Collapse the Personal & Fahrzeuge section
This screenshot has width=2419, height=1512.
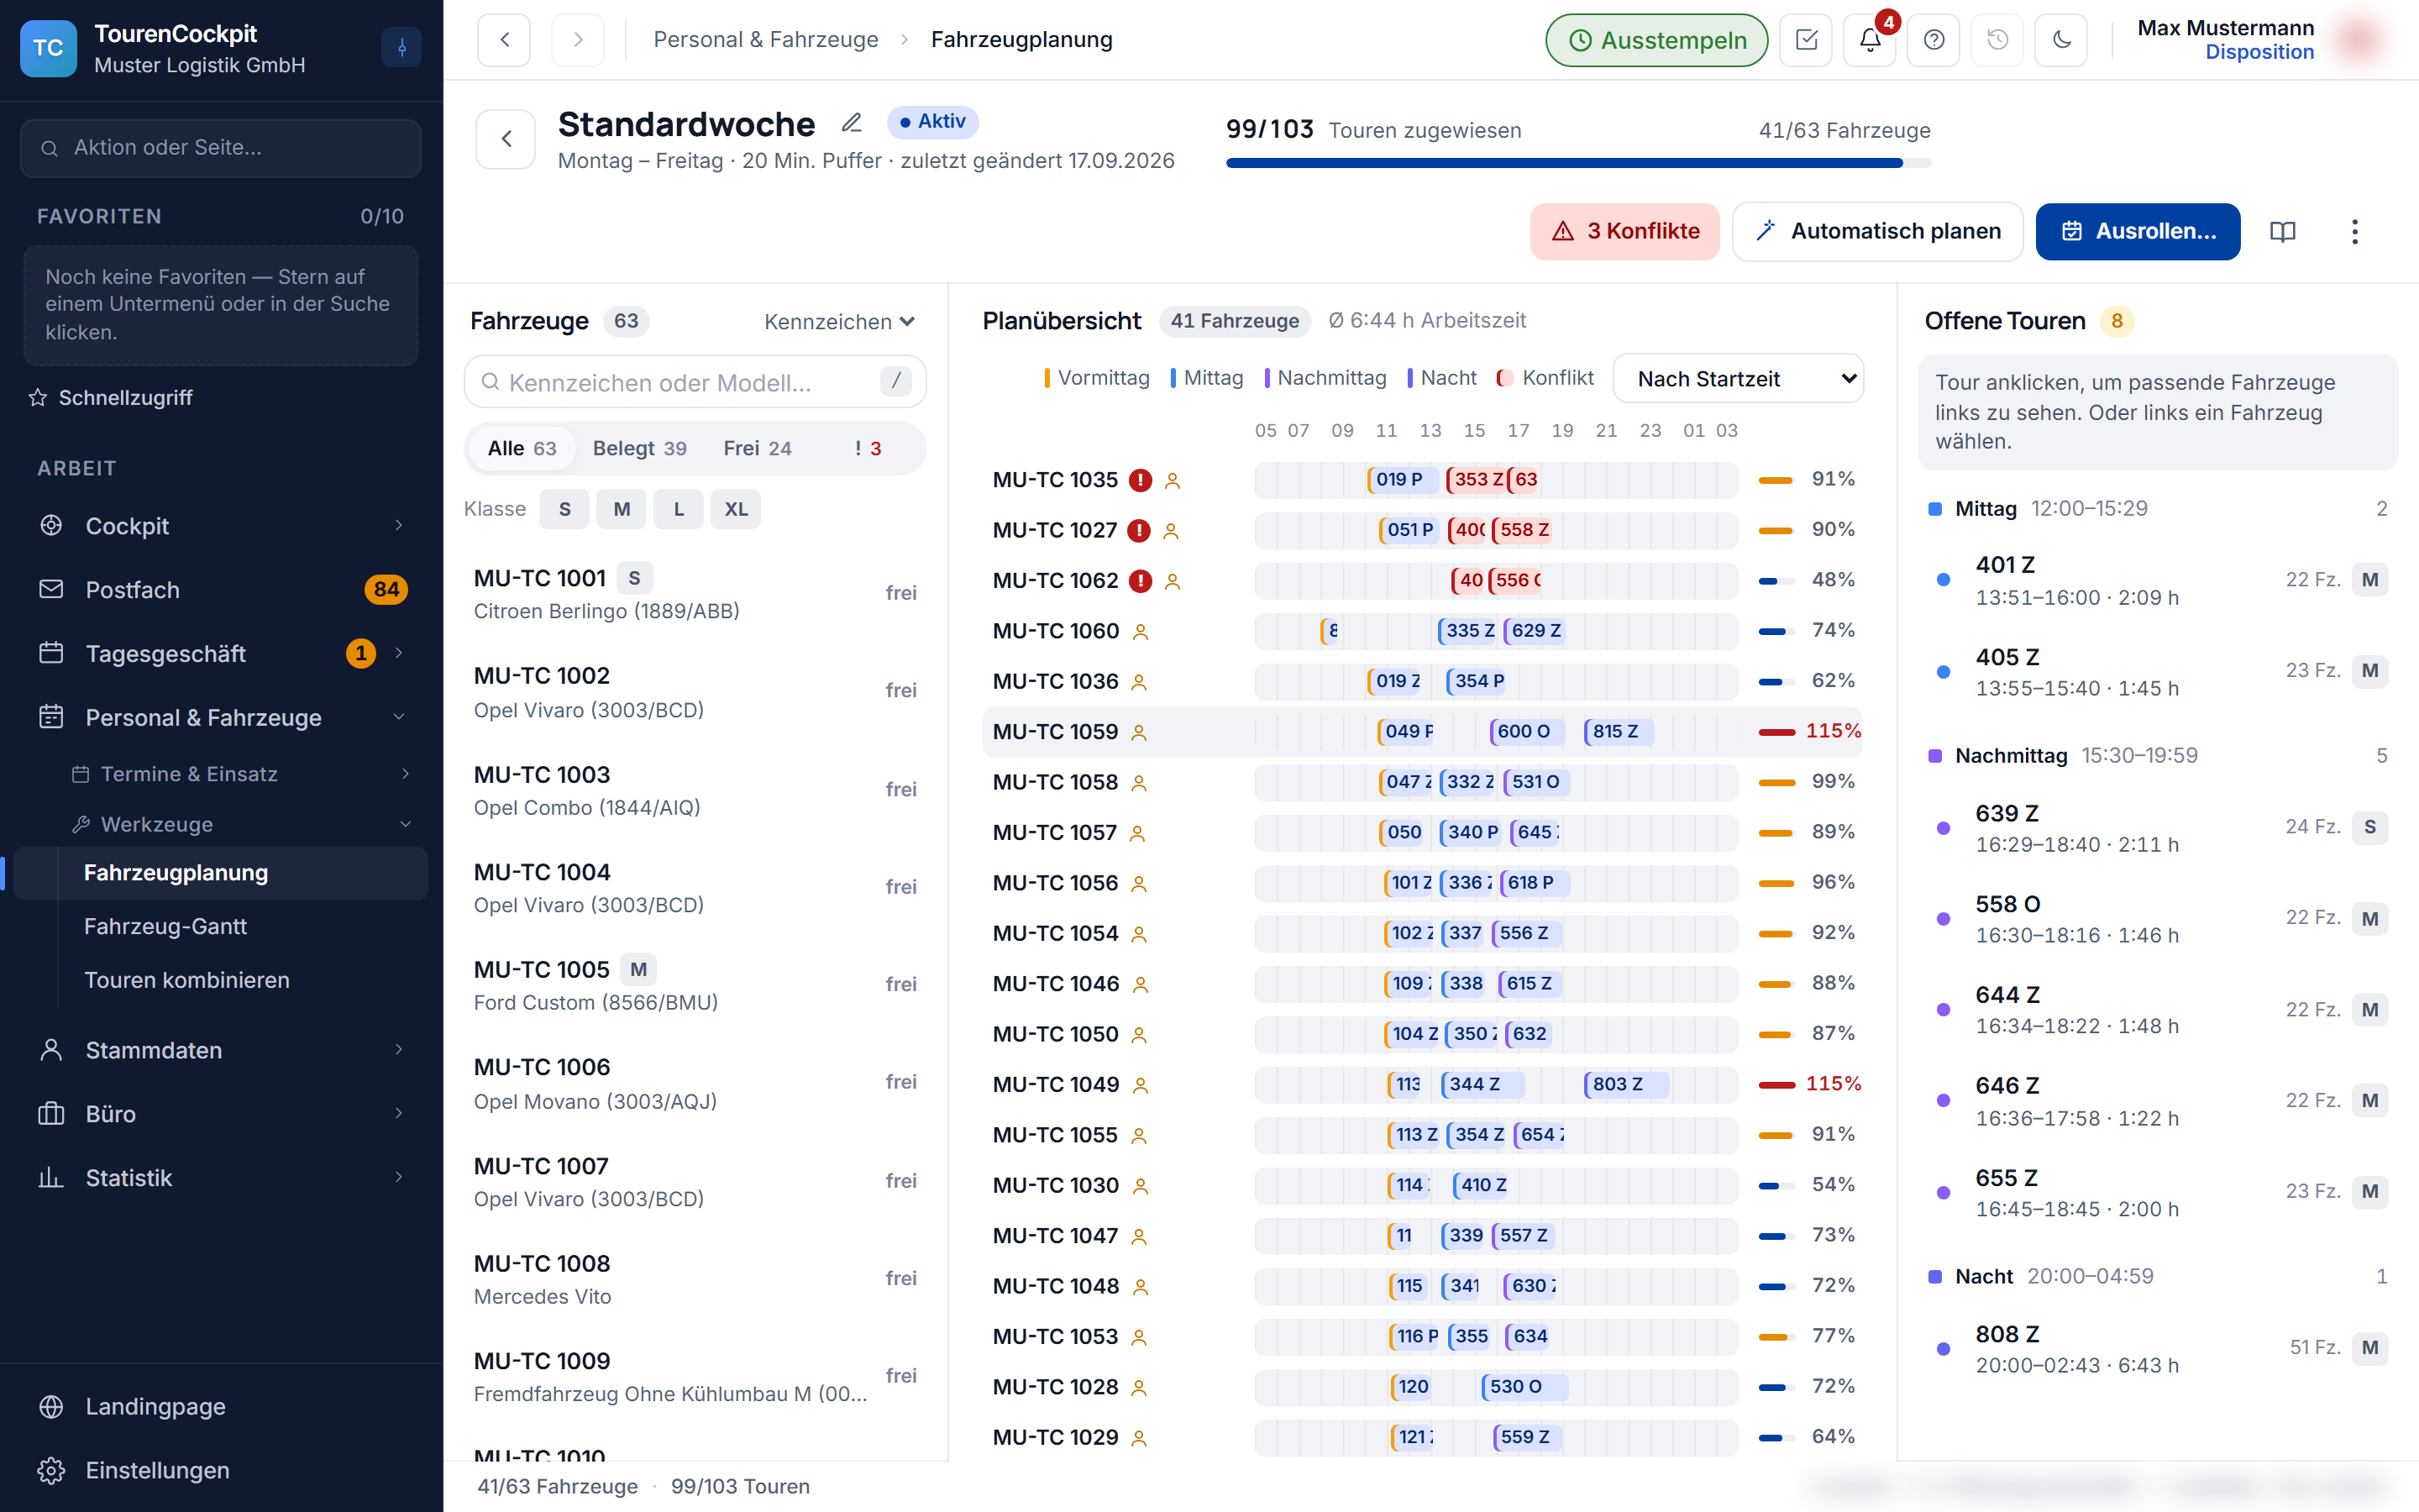pyautogui.click(x=222, y=717)
